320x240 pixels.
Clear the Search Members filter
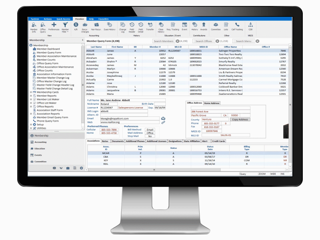pyautogui.click(x=177, y=41)
